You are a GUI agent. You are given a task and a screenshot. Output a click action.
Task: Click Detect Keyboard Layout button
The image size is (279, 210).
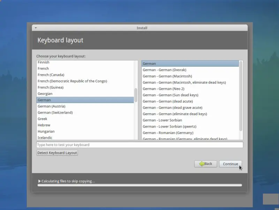pos(57,153)
